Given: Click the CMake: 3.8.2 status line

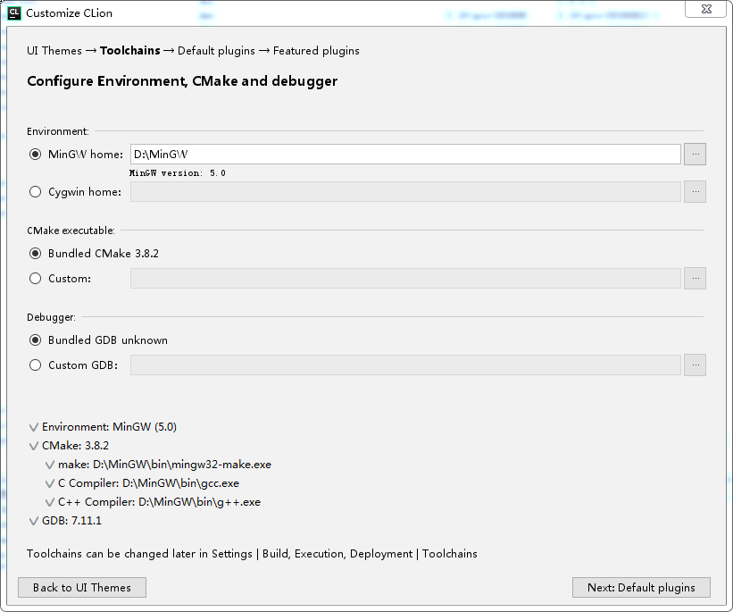Looking at the screenshot, I should click(x=75, y=446).
